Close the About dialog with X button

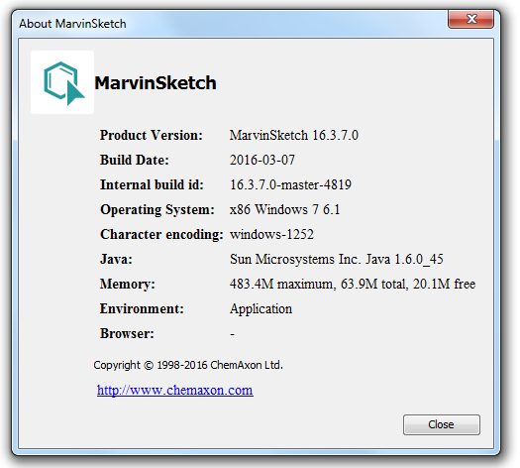click(x=471, y=19)
